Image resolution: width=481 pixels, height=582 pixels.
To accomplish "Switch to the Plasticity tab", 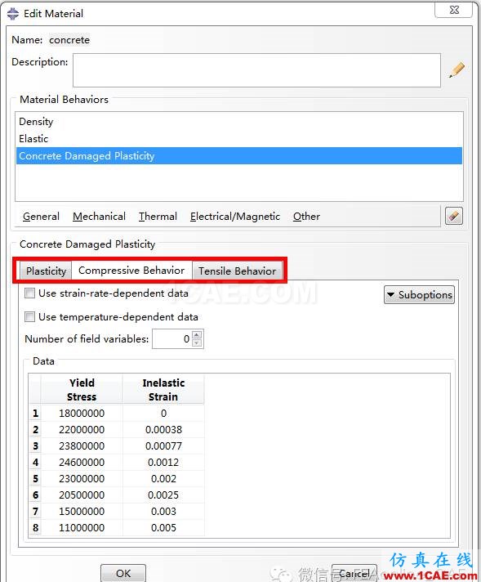I will 46,271.
